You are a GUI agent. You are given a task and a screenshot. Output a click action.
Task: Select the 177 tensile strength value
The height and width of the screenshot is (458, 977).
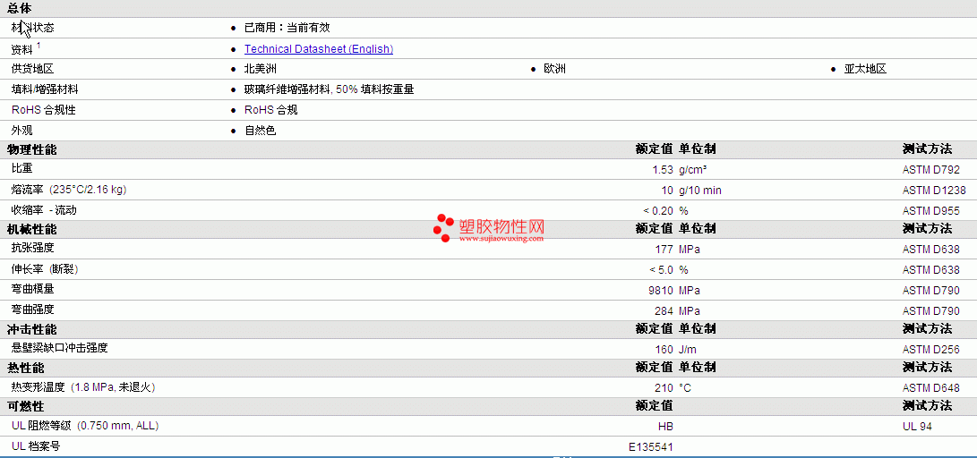click(664, 250)
